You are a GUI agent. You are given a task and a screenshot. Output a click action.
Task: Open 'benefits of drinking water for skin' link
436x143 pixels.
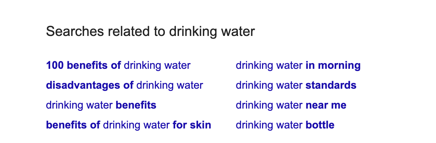129,125
